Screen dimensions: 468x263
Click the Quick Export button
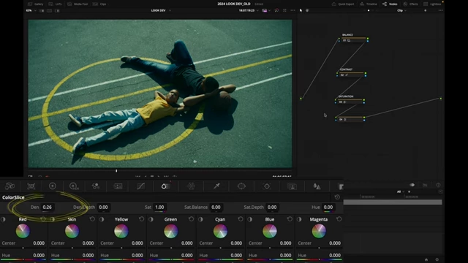[343, 4]
